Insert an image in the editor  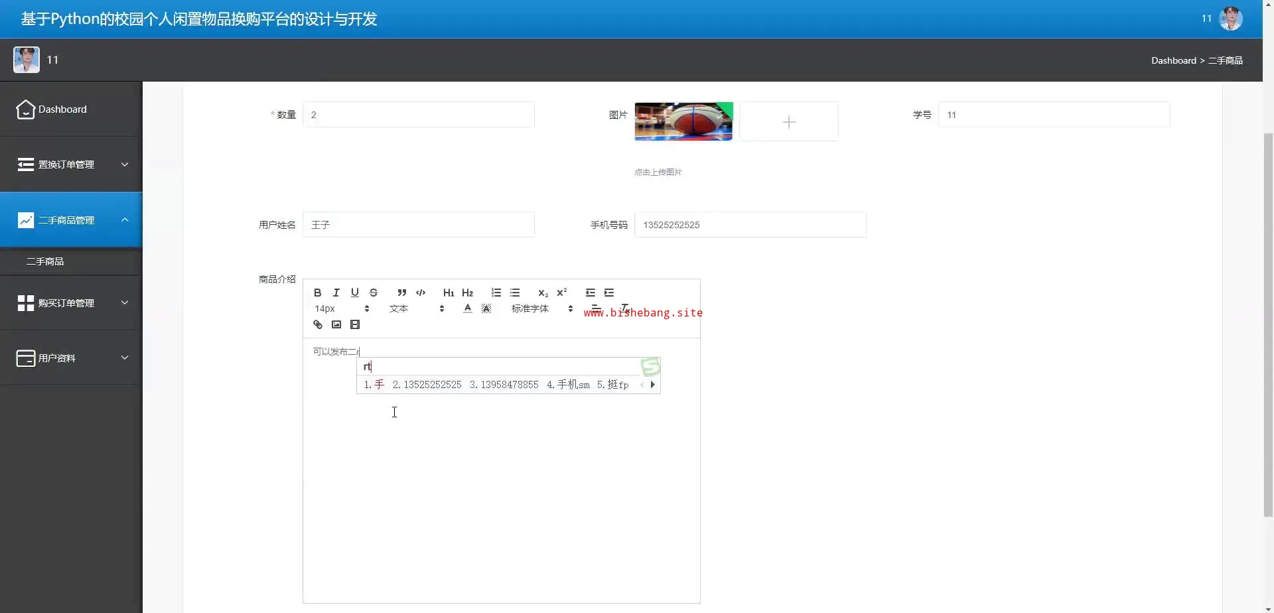tap(336, 324)
